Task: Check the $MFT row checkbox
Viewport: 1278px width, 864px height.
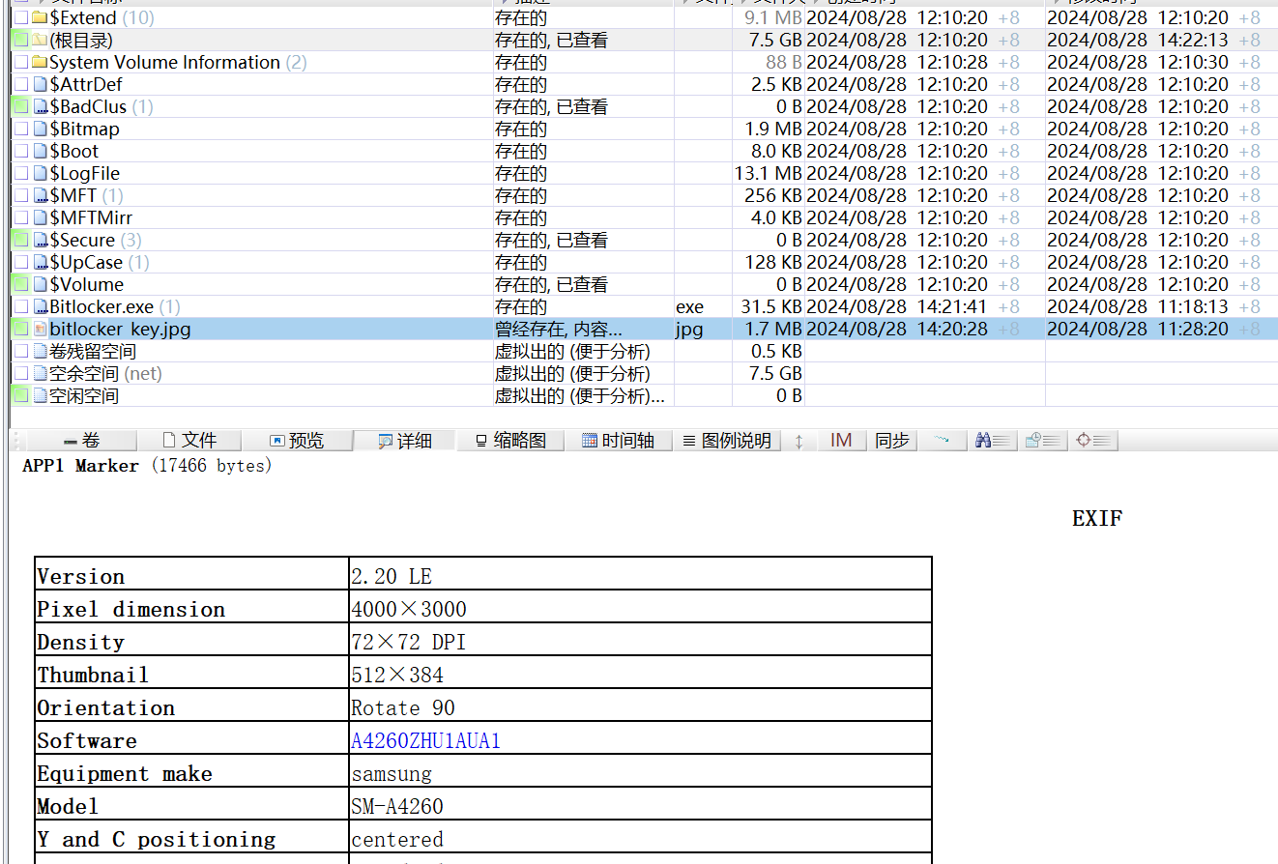Action: [x=21, y=195]
